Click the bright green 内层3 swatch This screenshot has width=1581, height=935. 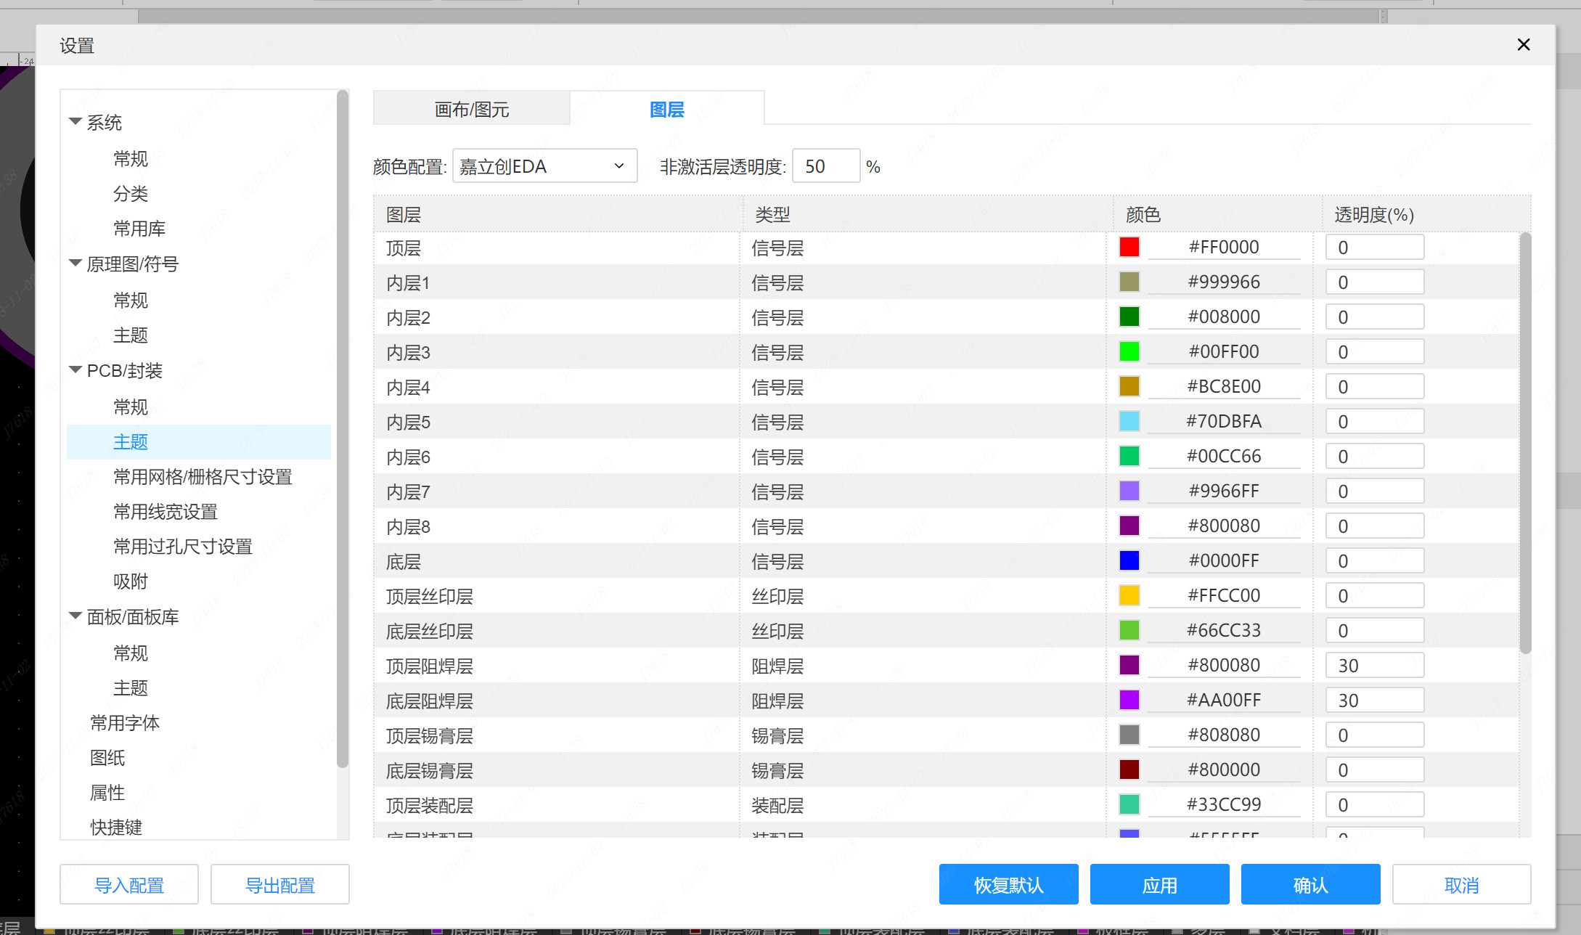click(1129, 351)
